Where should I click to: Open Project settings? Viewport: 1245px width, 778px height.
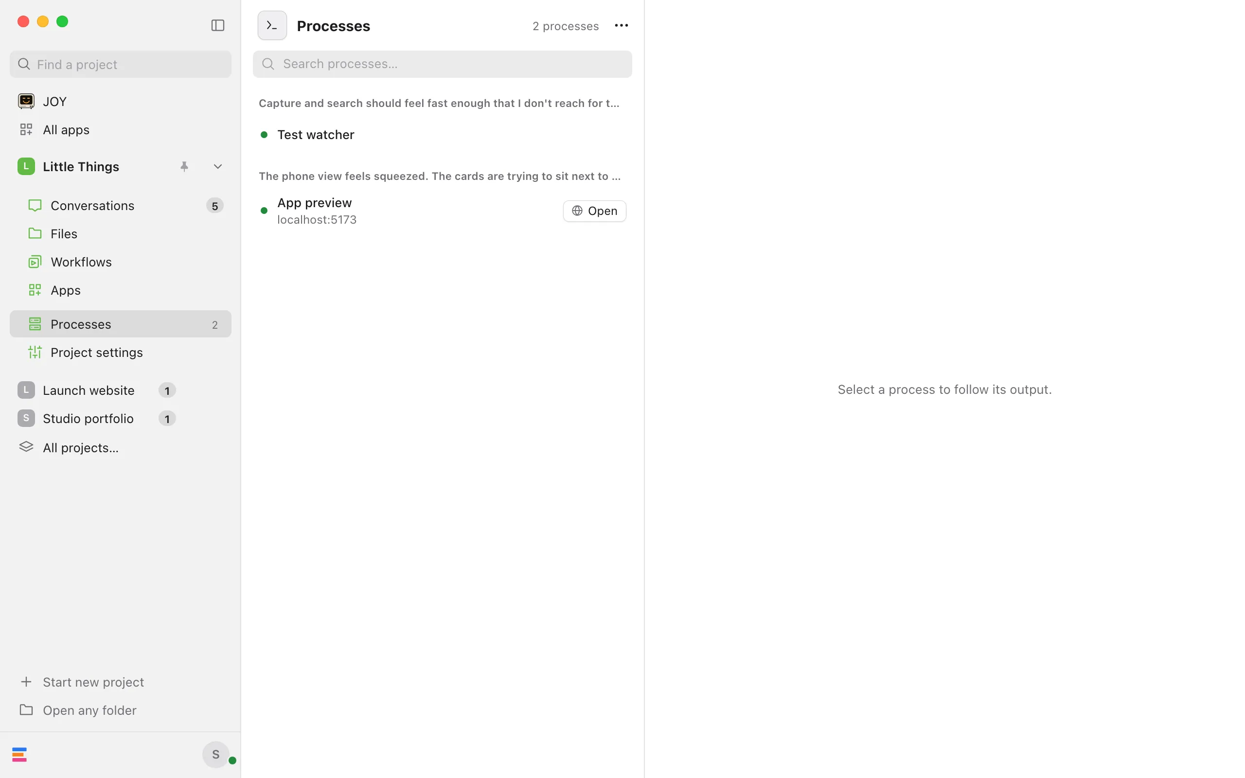(121, 352)
